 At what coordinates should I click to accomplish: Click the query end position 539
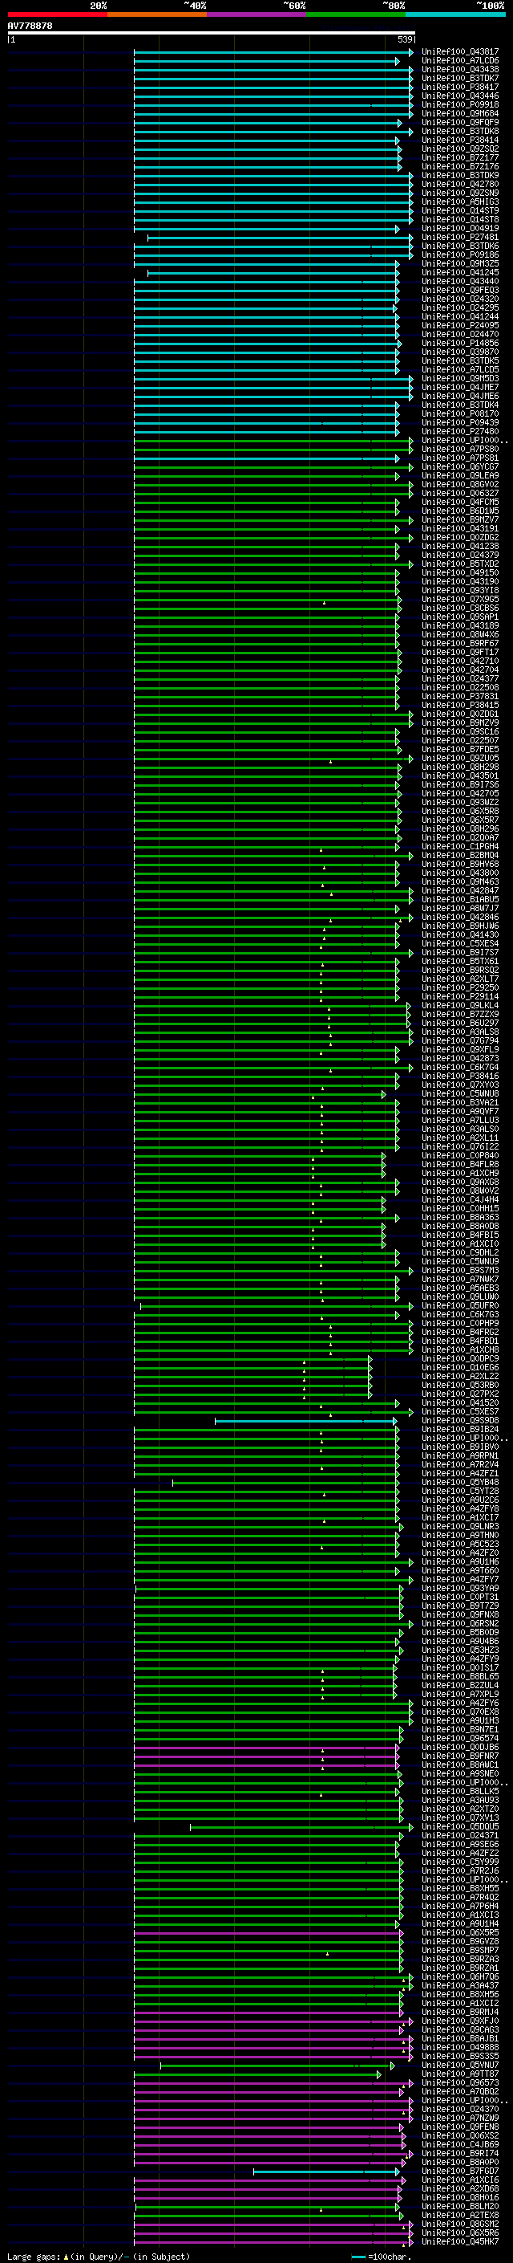point(405,39)
